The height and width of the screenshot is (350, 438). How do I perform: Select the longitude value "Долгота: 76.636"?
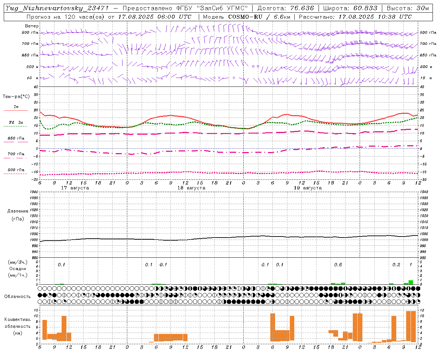[285, 8]
